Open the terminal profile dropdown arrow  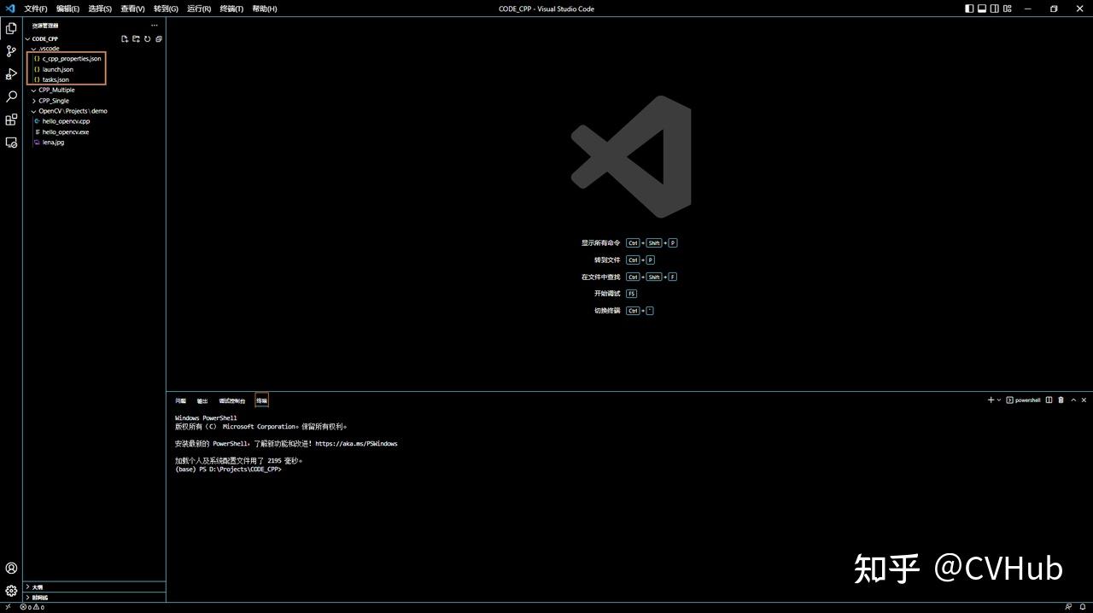(x=997, y=400)
